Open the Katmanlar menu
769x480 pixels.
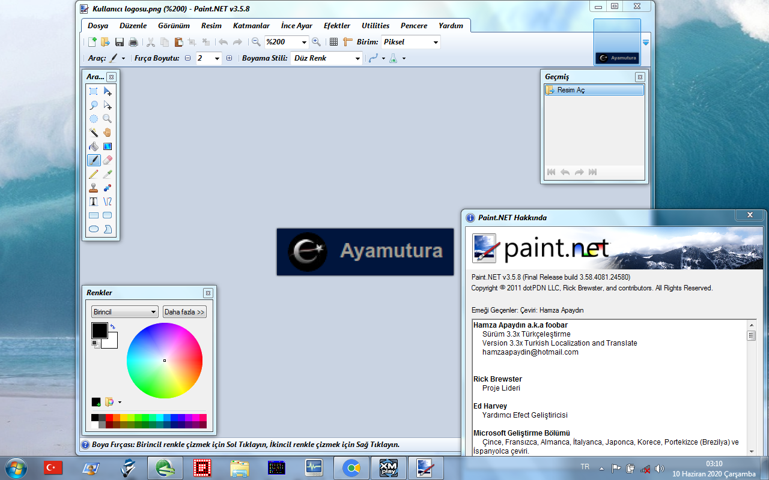251,26
